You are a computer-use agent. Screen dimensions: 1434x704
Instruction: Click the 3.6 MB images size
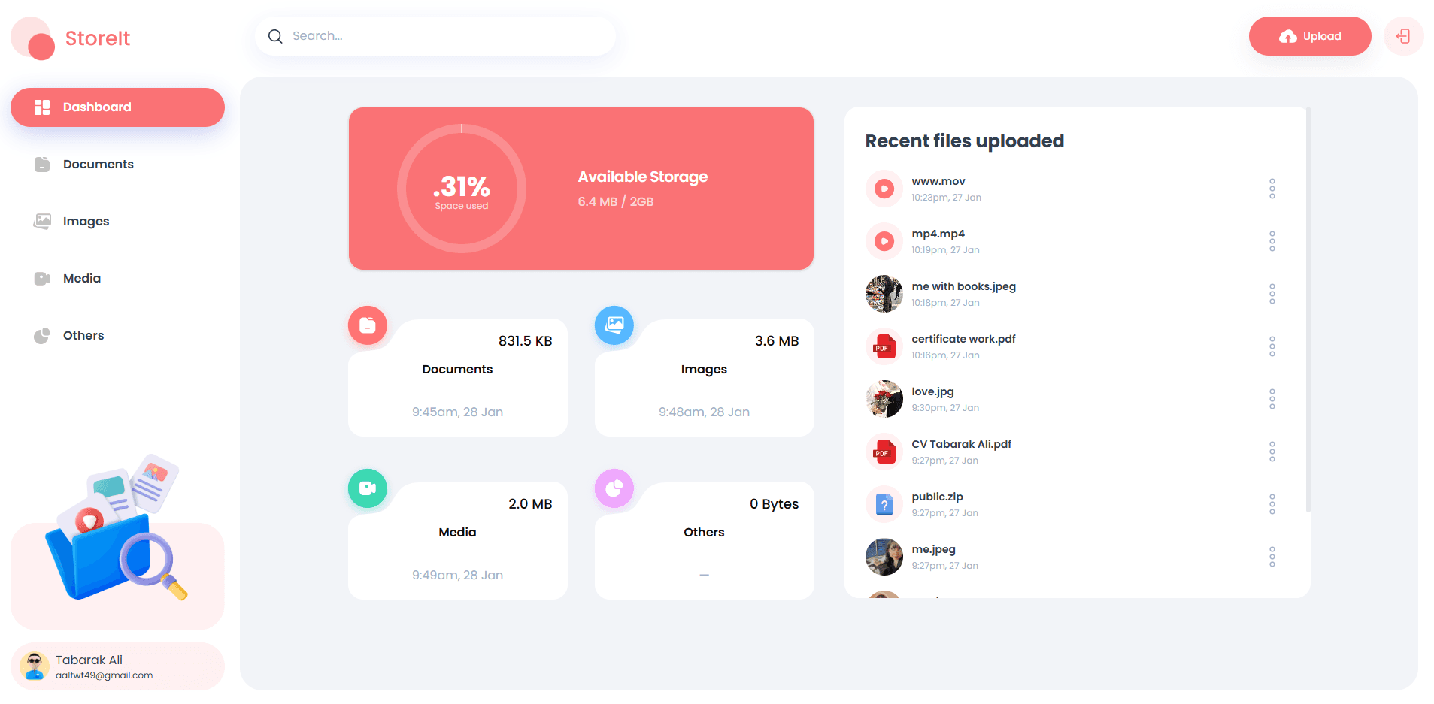coord(777,341)
